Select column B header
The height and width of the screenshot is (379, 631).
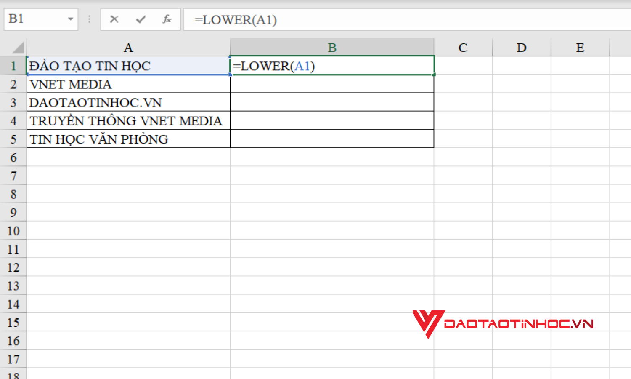(x=332, y=47)
